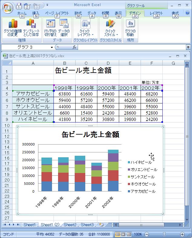Switch to the ホーム ribbon tab
Viewport: 192px width, 238px height.
[x=22, y=14]
